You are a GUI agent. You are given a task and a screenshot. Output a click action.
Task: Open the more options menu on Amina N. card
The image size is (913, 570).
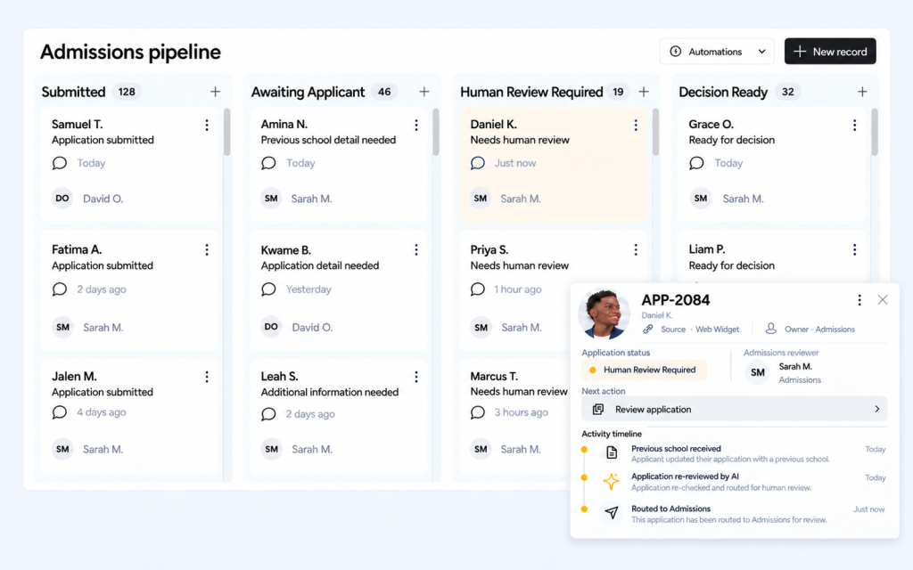[x=416, y=125]
